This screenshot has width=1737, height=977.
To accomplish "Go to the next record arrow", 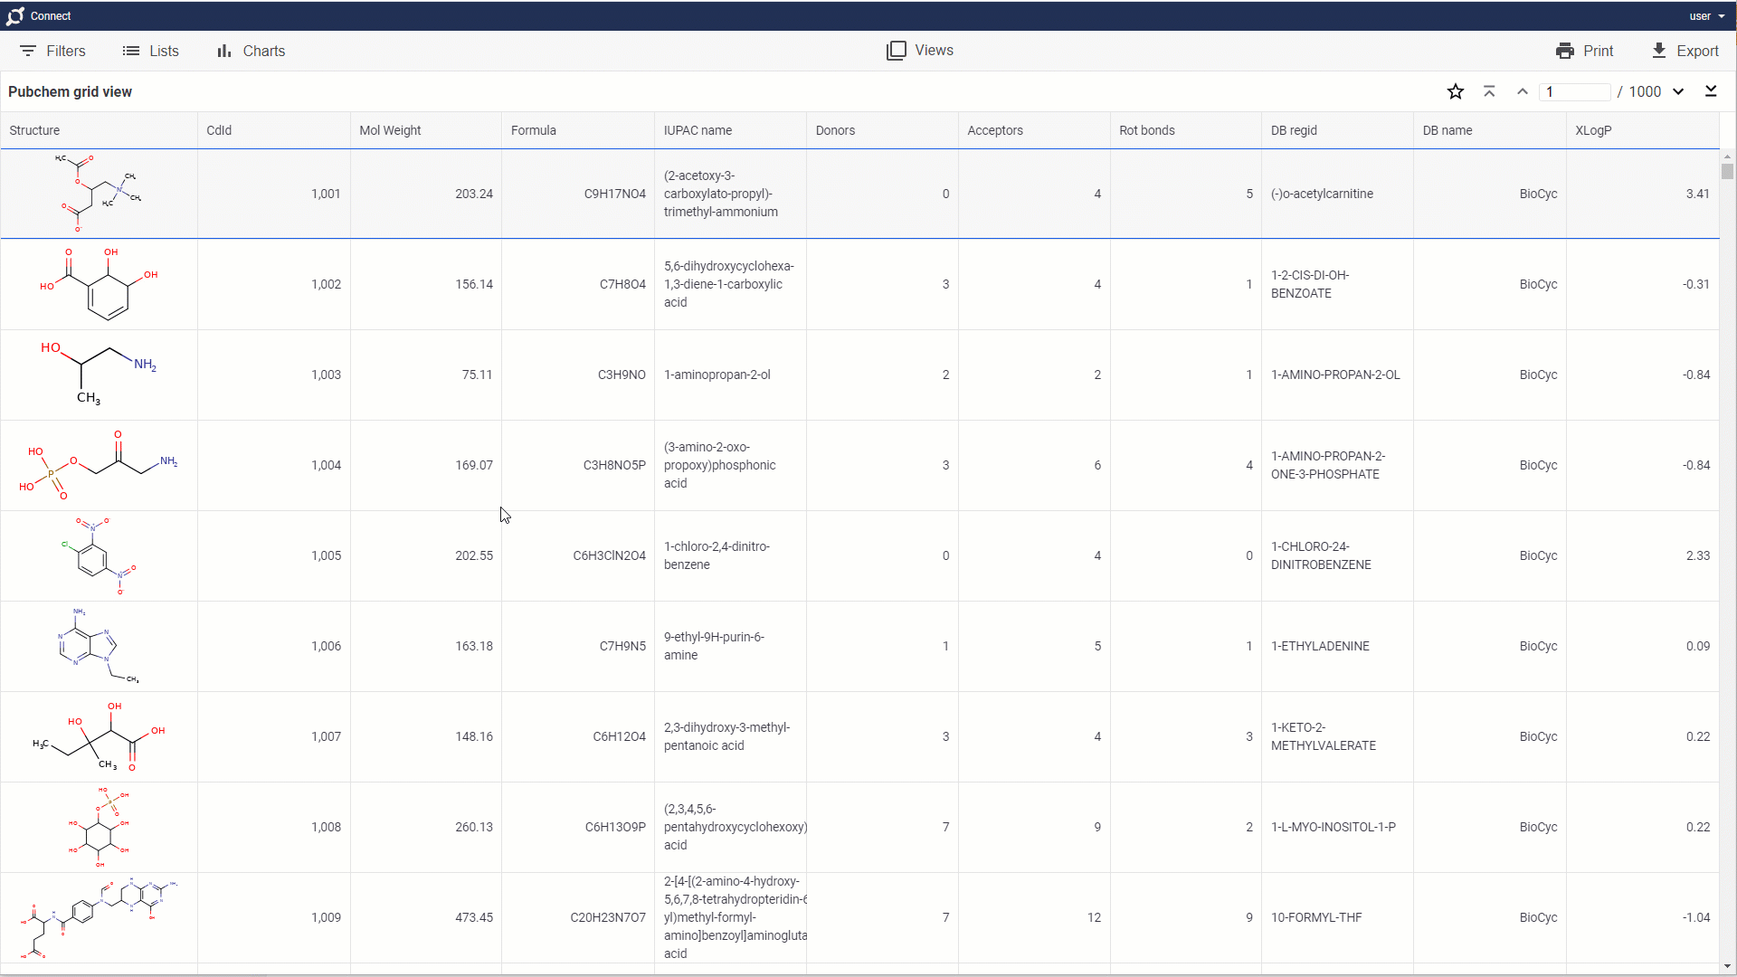I will point(1678,91).
